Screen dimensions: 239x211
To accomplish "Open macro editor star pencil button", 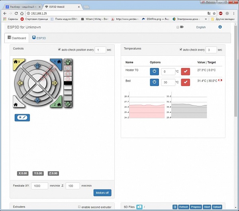I will (x=22, y=117).
